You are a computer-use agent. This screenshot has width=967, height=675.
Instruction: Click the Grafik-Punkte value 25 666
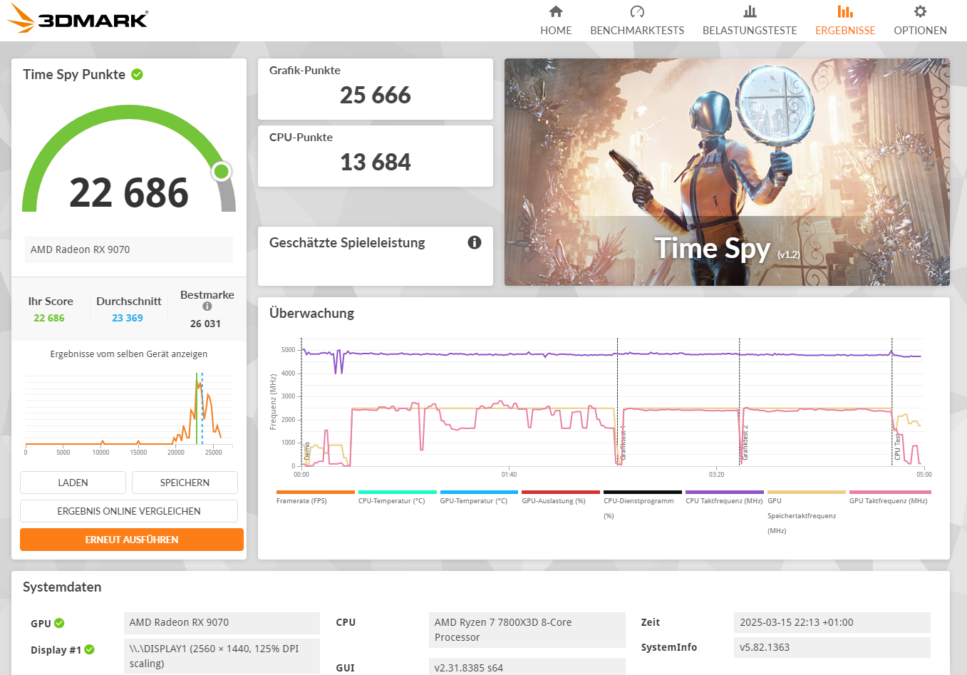376,95
